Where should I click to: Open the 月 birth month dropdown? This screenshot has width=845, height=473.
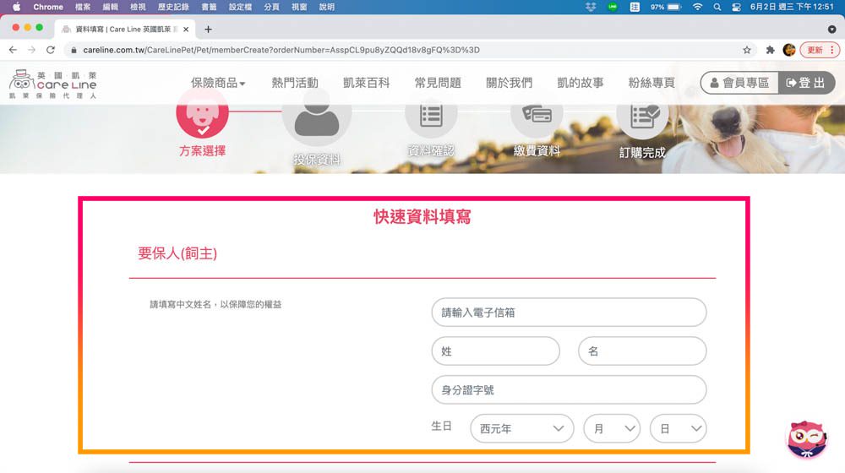pyautogui.click(x=612, y=428)
